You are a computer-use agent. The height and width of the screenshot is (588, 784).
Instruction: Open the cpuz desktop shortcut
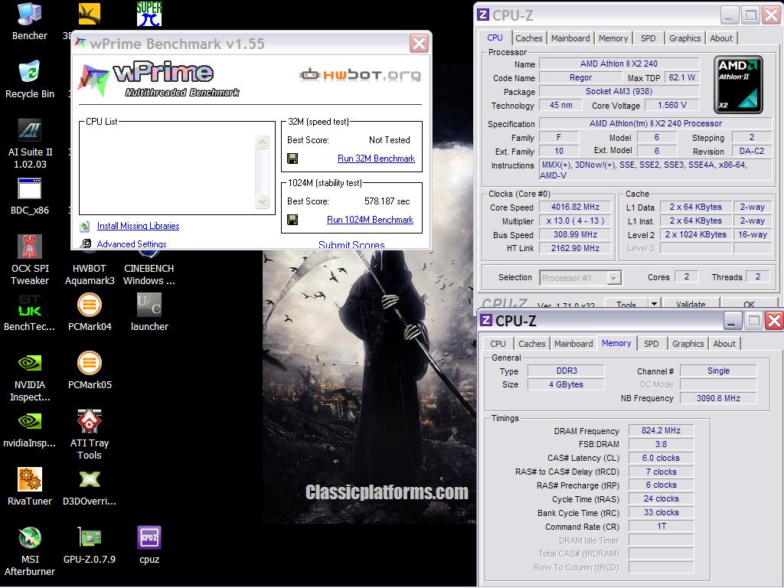[x=149, y=545]
